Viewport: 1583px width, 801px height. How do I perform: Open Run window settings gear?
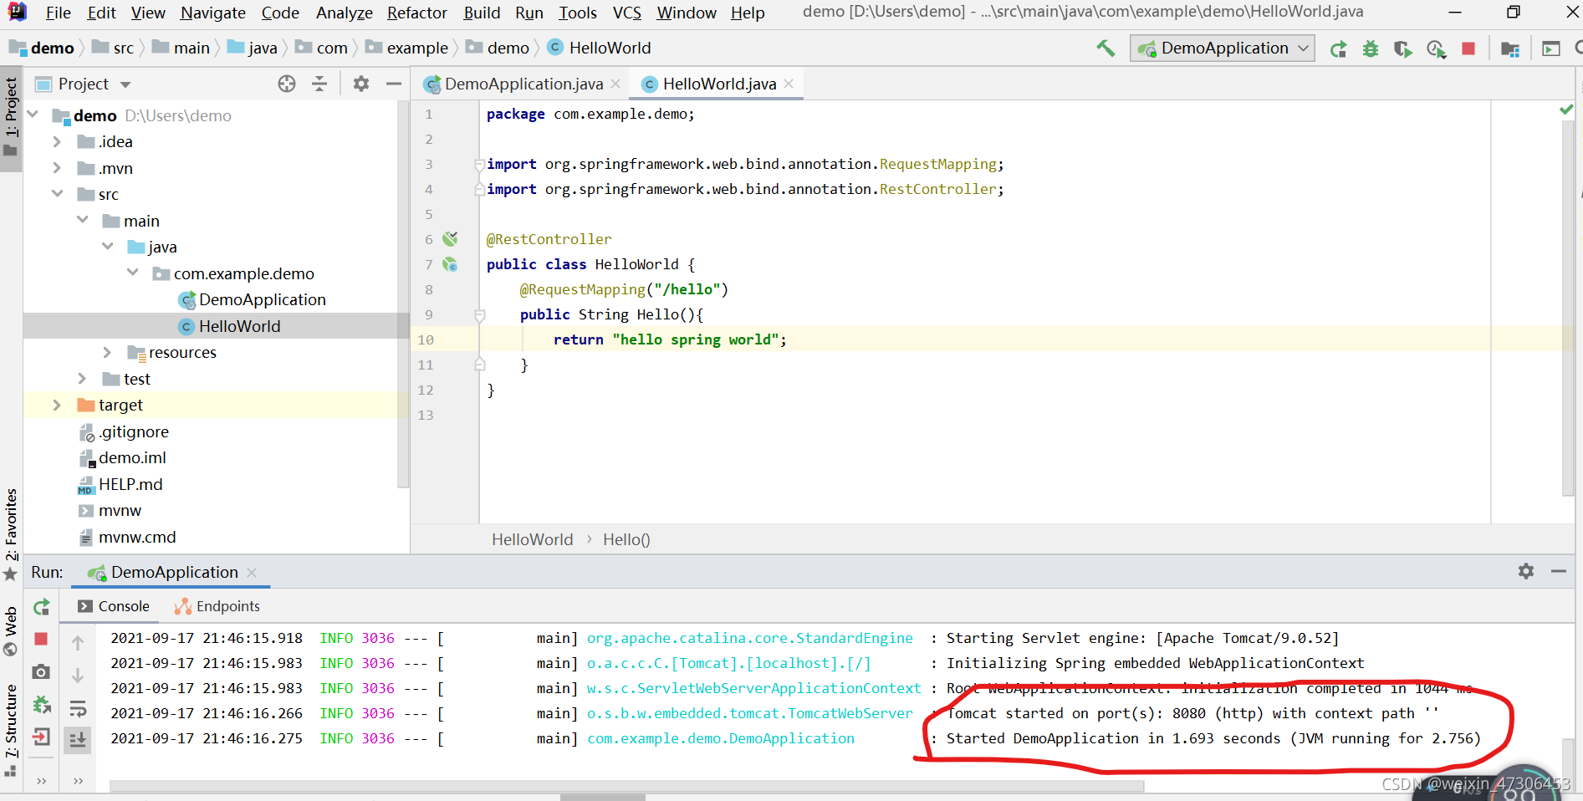[1526, 571]
